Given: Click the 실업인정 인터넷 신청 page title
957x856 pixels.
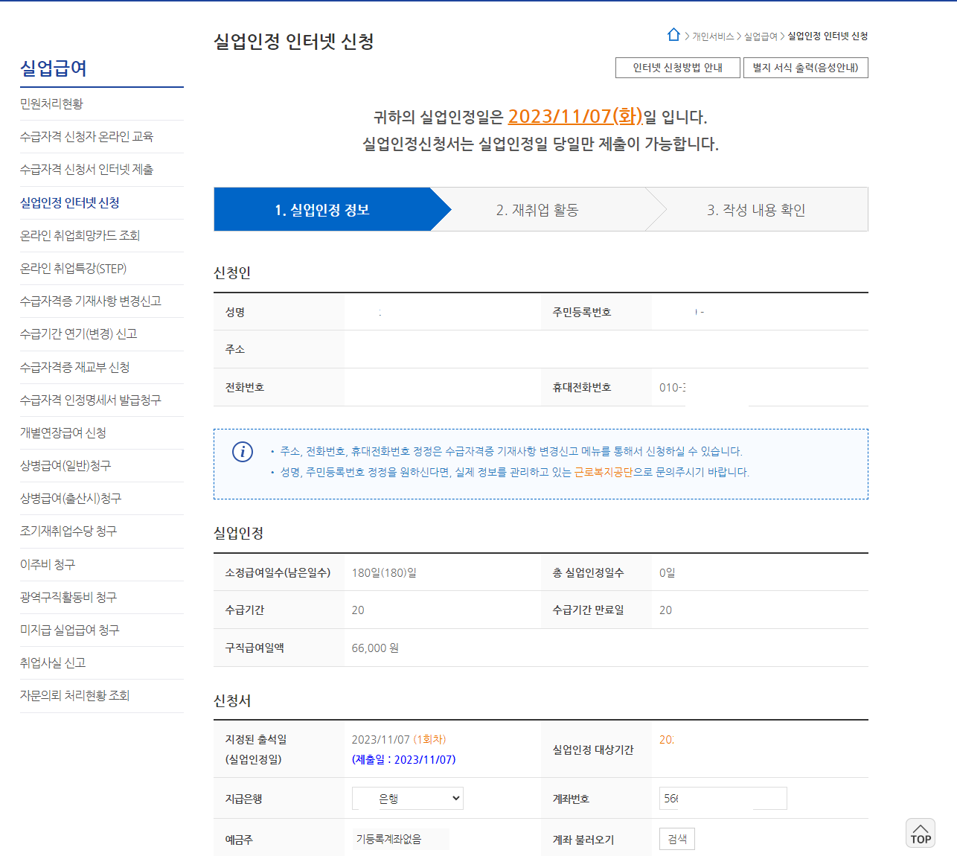Looking at the screenshot, I should click(x=294, y=41).
